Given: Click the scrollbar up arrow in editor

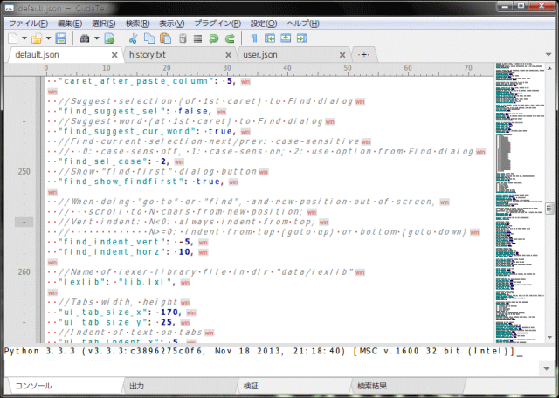Looking at the screenshot, I should [549, 68].
